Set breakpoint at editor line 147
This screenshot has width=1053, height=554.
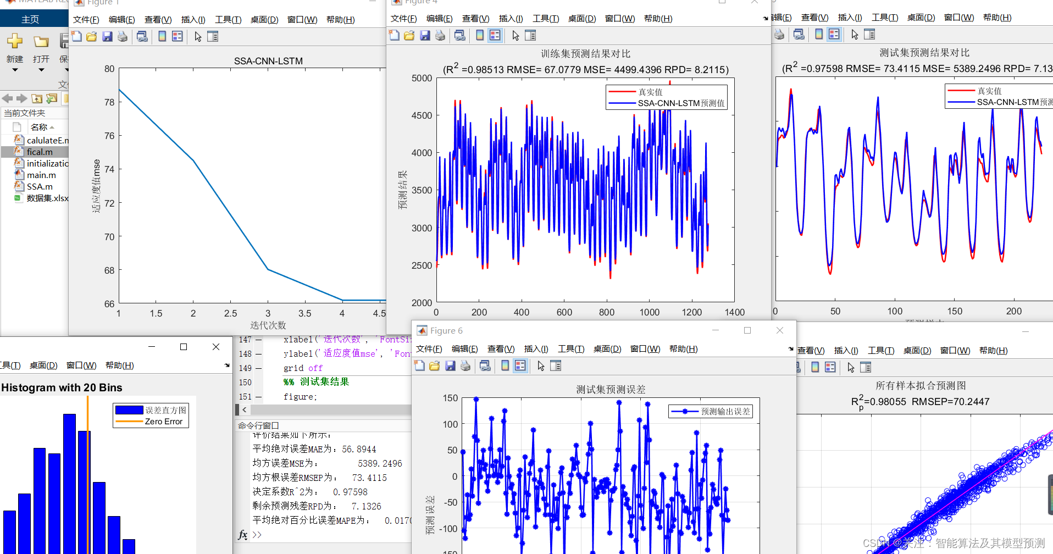[258, 340]
